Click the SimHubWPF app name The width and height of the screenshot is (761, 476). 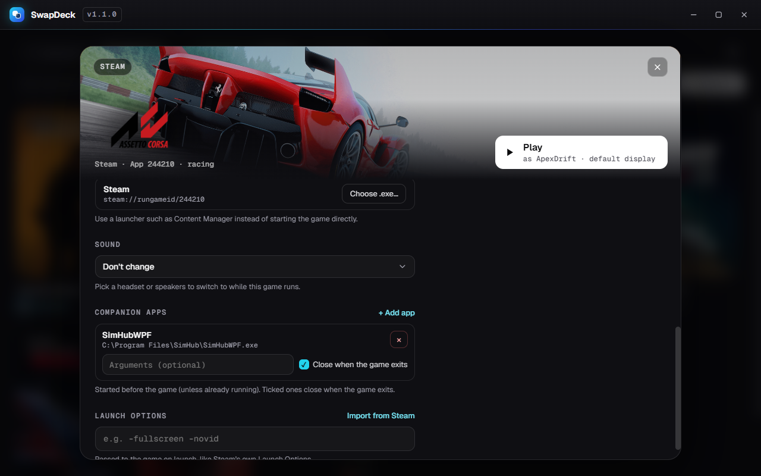(x=127, y=335)
